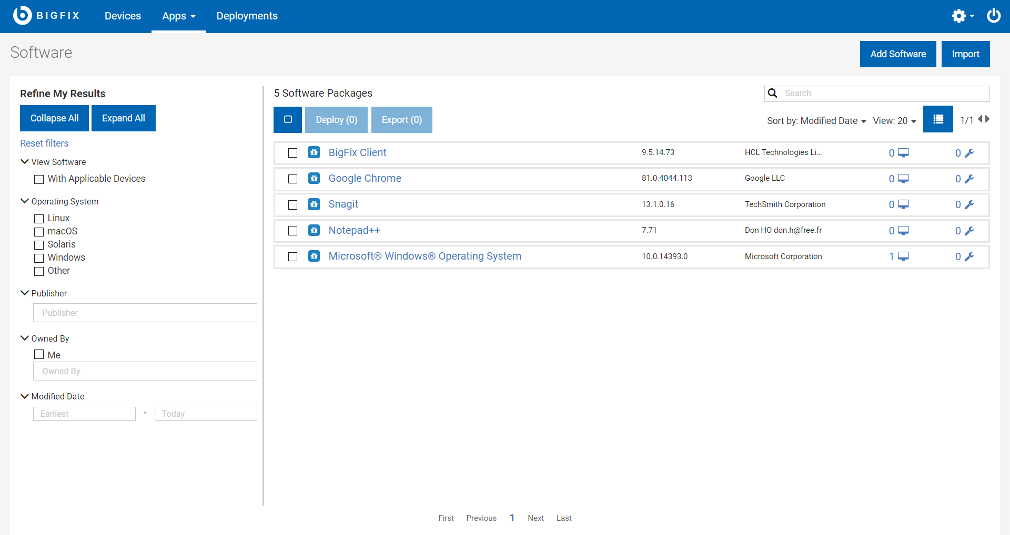Enable With Applicable Devices filter
Viewport: 1010px width, 535px height.
[x=39, y=179]
